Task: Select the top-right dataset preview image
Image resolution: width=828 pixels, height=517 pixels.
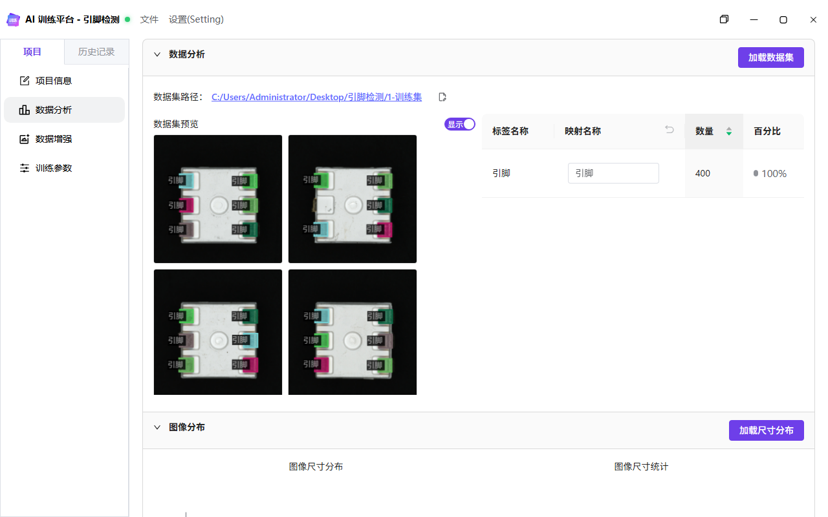Action: [x=353, y=199]
